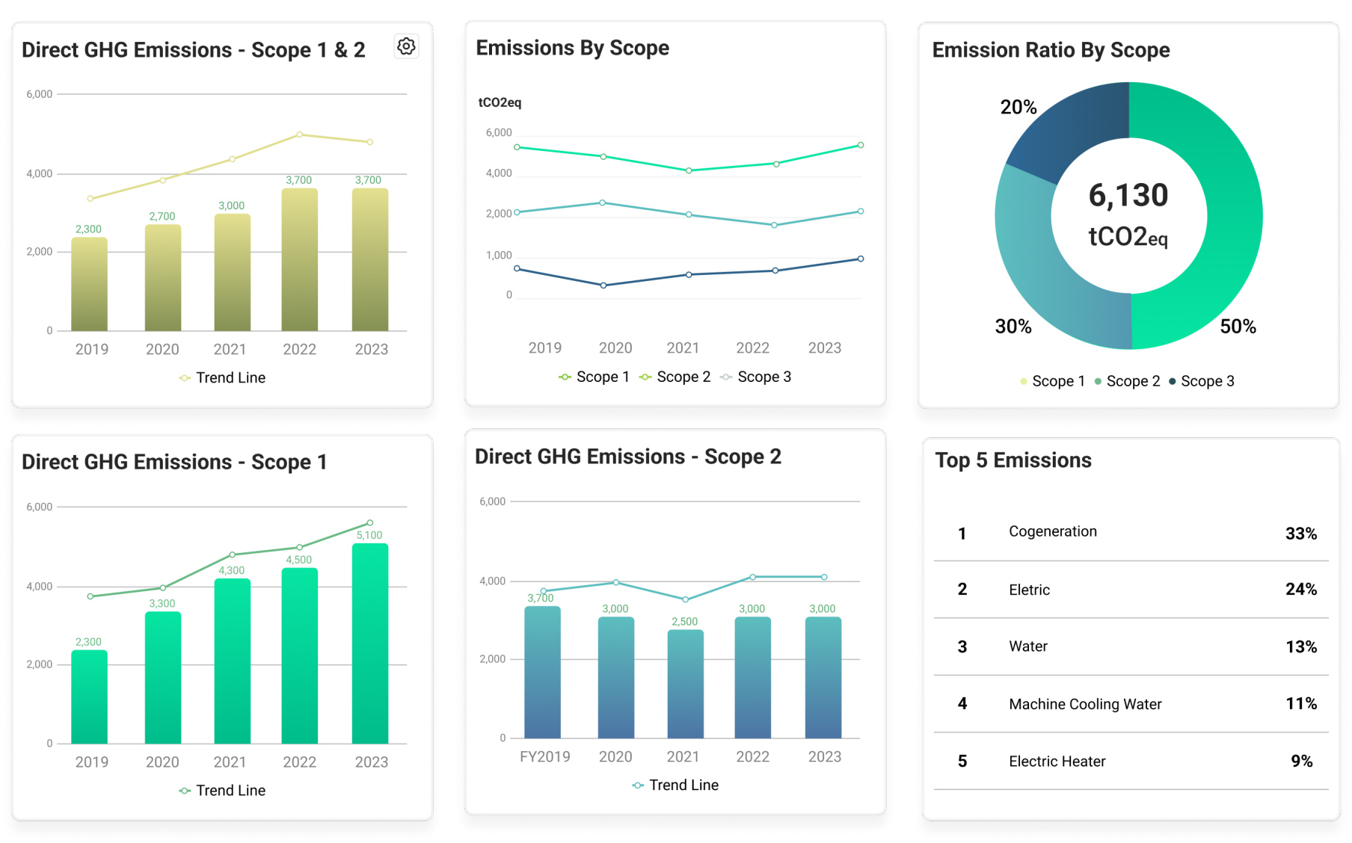
Task: Toggle Scope 1 legend in Emissions By Scope
Action: (594, 377)
